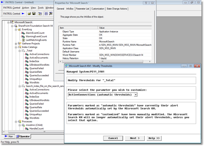Switch to the General tab

click(60, 9)
